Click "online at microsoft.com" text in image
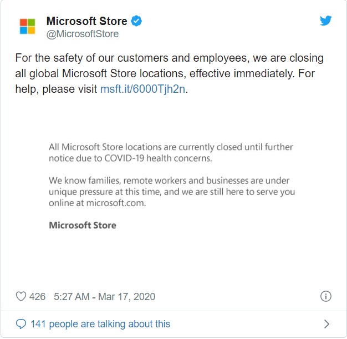This screenshot has width=347, height=339. click(x=98, y=203)
